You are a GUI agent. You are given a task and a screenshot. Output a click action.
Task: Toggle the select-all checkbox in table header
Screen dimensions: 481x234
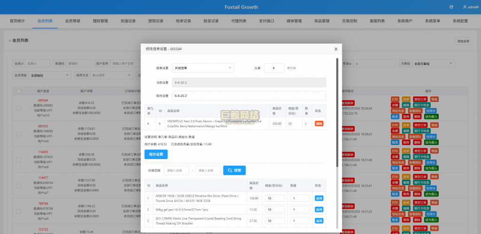coord(19,91)
